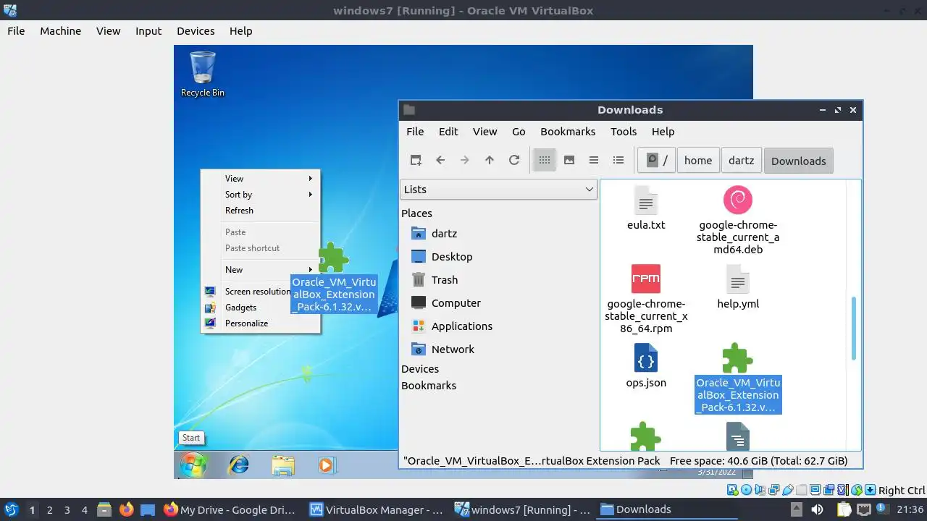Open Help menu in Downloads window

tap(663, 132)
